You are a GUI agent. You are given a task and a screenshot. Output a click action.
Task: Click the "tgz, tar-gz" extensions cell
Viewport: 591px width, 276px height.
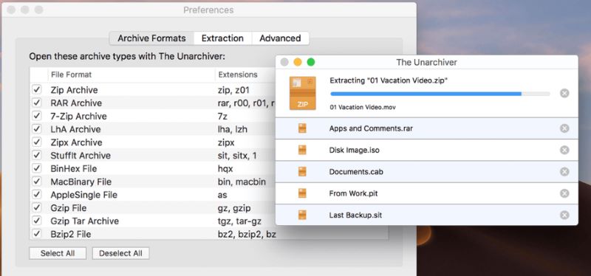click(x=239, y=221)
